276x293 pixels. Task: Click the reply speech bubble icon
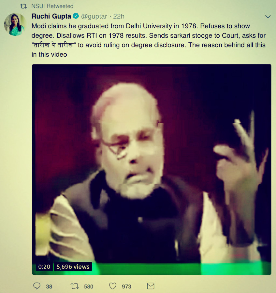pos(36,286)
